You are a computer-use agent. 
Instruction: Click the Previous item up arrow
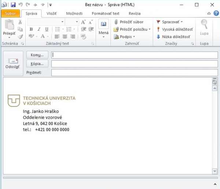click(35, 5)
